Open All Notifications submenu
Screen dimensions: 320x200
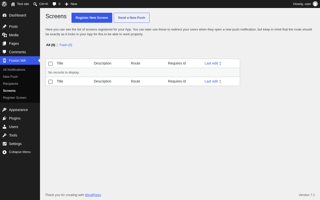click(20, 70)
